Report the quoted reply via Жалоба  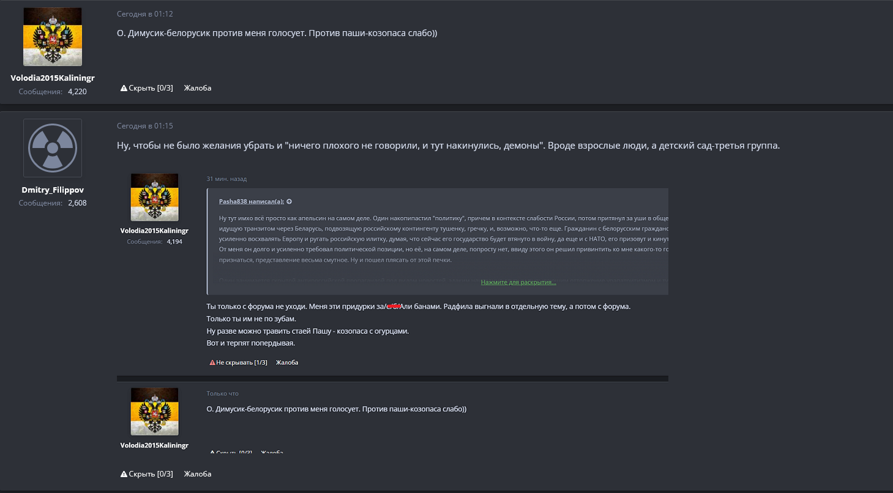[286, 362]
